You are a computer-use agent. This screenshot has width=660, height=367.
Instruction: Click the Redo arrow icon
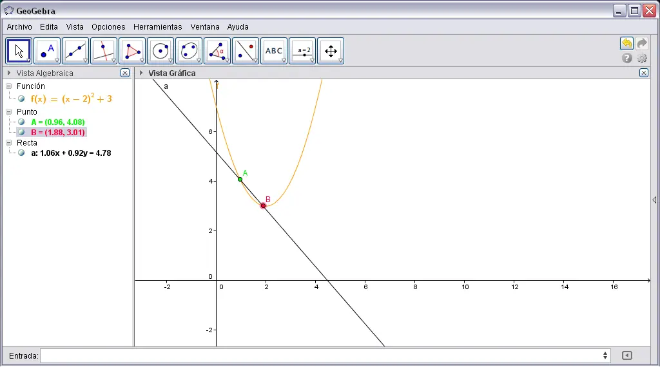(x=642, y=43)
